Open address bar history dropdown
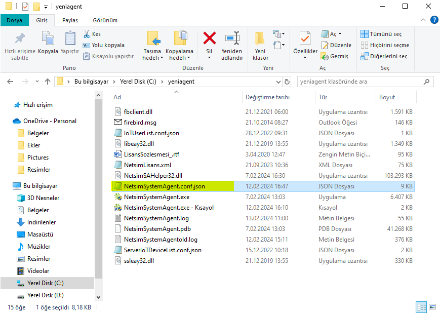Viewport: 440px width, 313px height. tap(278, 82)
